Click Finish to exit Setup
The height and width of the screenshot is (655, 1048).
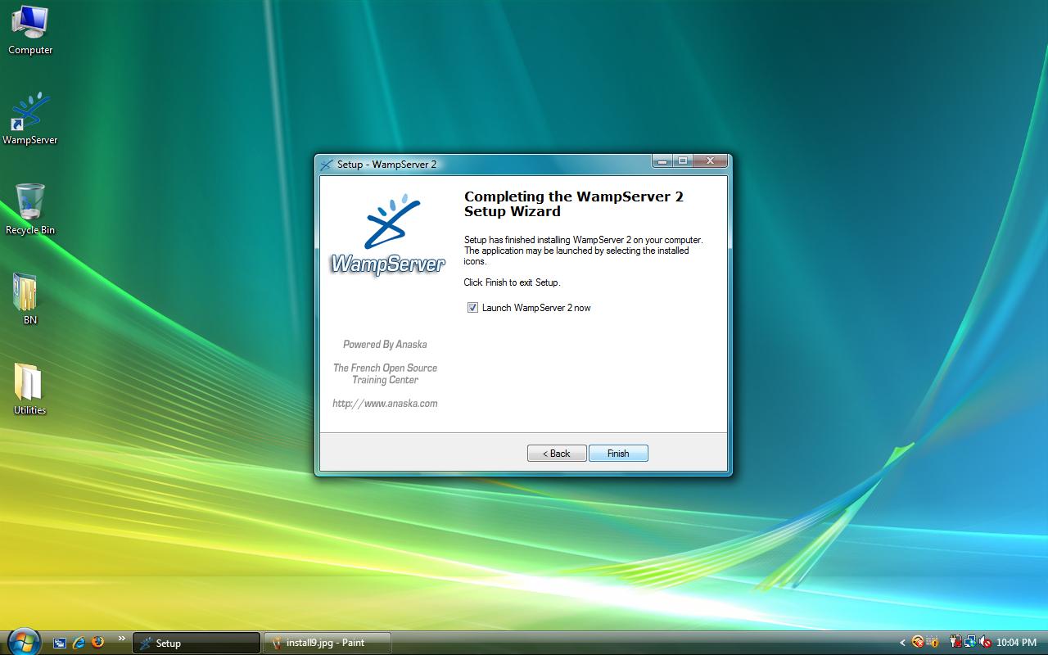(x=618, y=454)
